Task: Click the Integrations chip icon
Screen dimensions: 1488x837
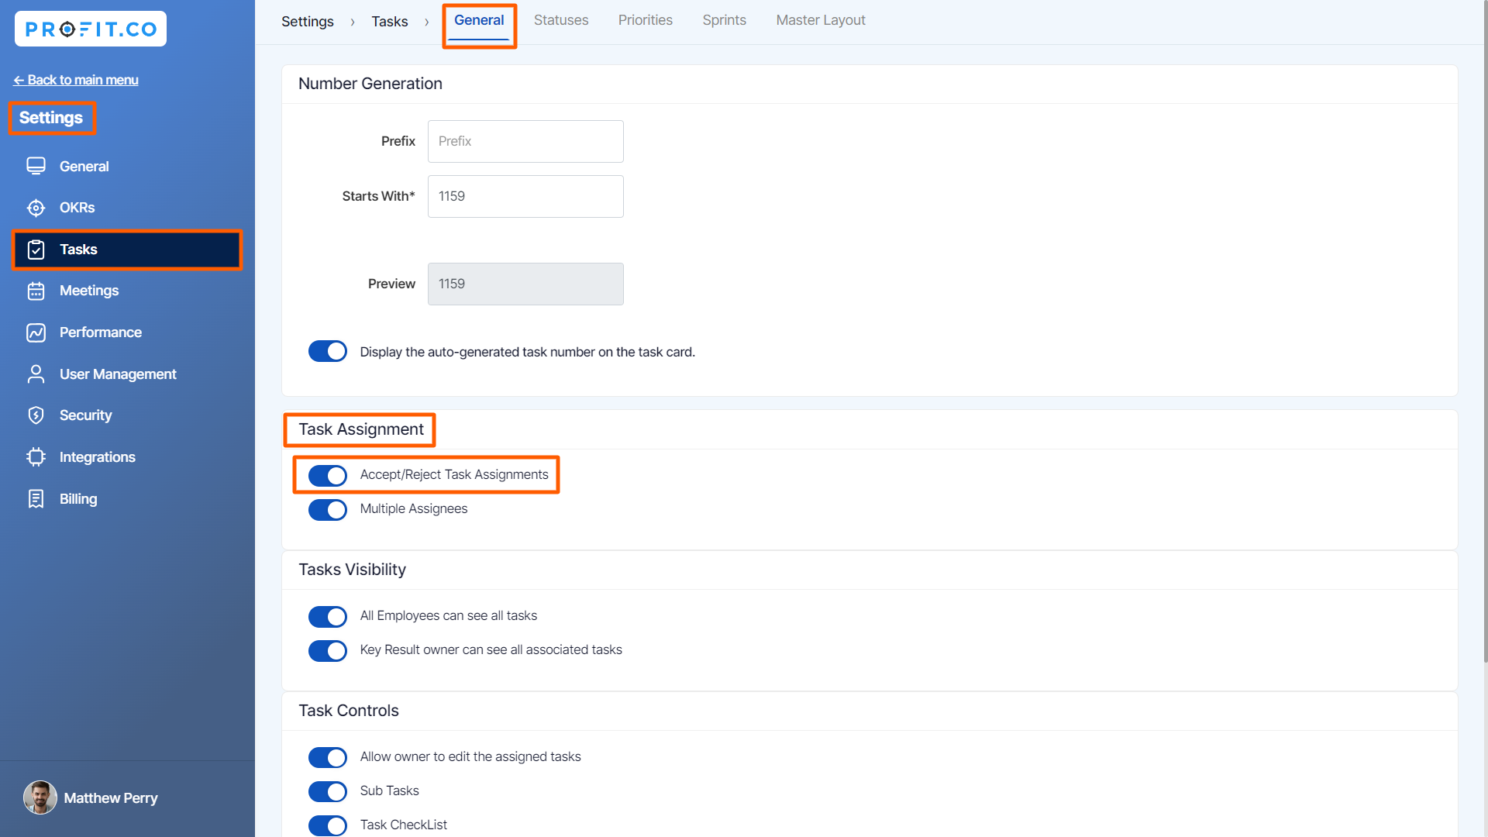Action: pyautogui.click(x=36, y=457)
